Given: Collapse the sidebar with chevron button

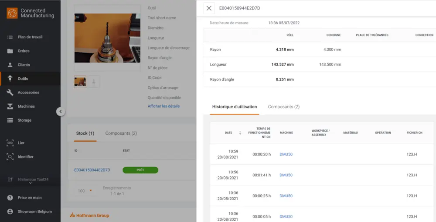Looking at the screenshot, I should click(61, 112).
